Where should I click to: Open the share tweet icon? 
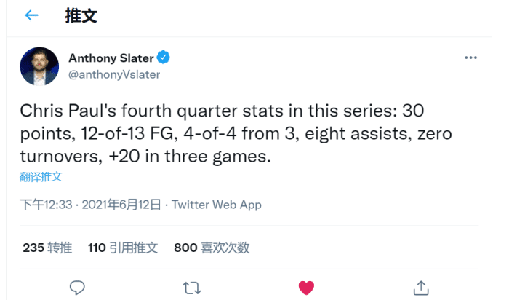pos(420,288)
